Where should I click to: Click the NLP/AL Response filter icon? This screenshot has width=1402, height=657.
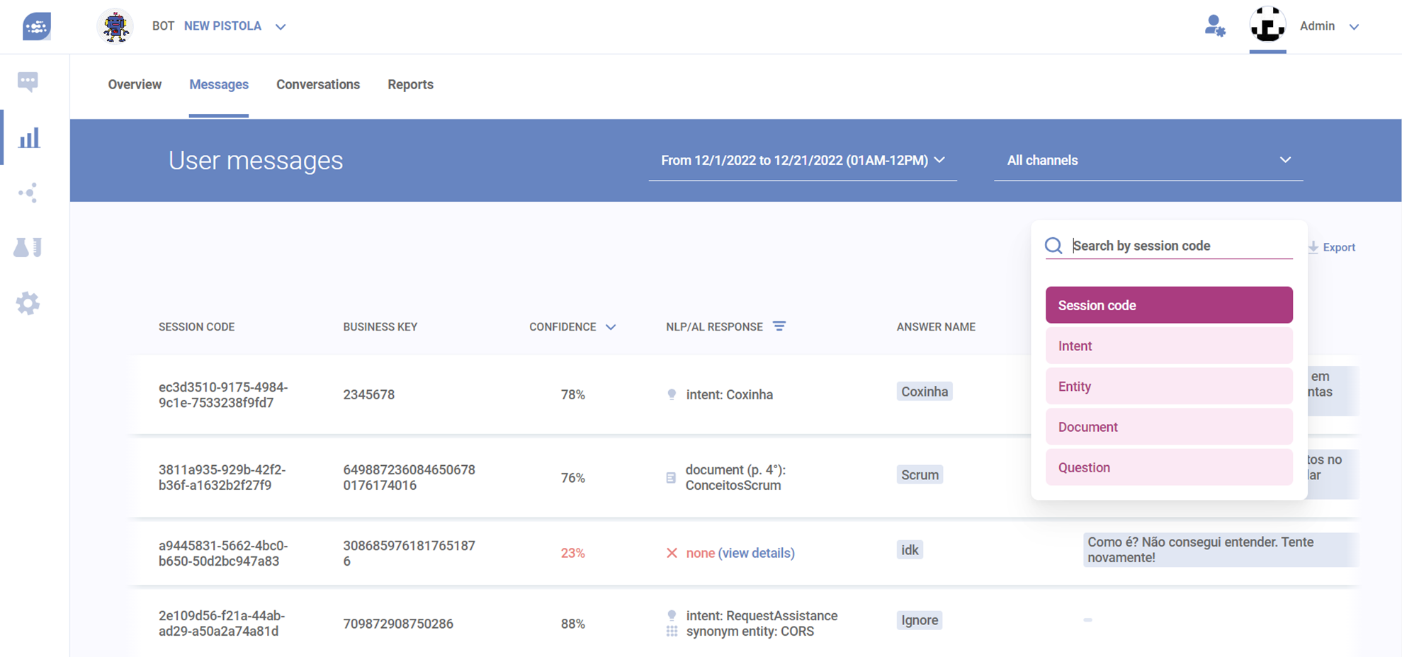(779, 326)
